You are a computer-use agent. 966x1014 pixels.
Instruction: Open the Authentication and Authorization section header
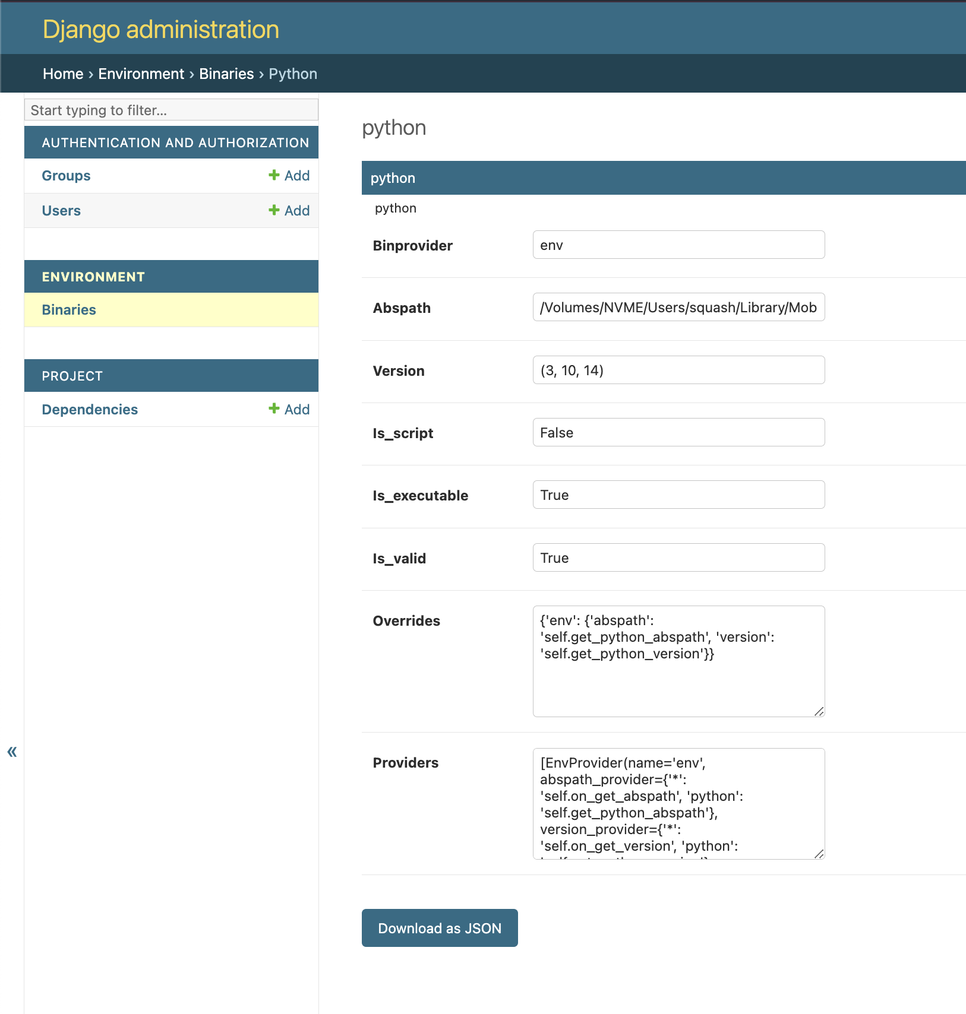tap(175, 142)
